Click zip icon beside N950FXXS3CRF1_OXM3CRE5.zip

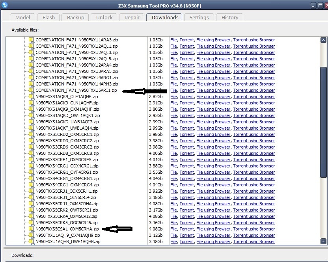click(31, 159)
